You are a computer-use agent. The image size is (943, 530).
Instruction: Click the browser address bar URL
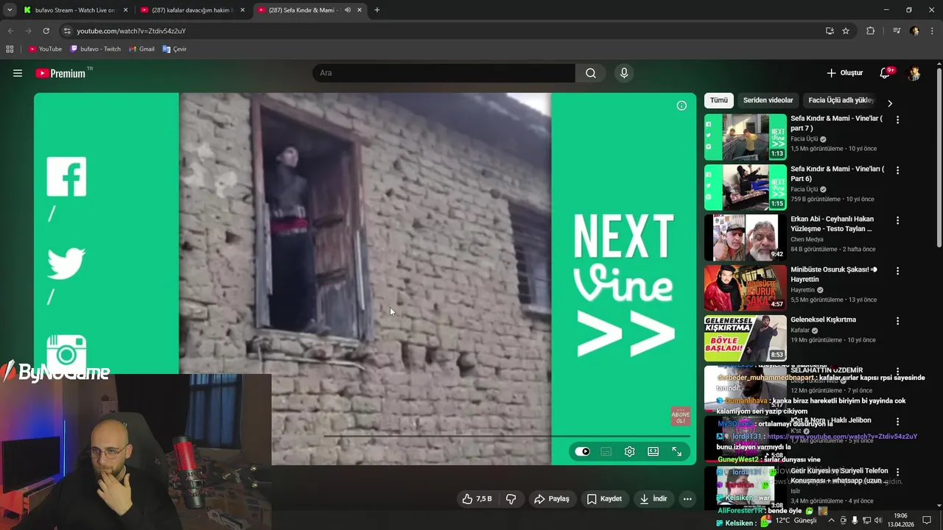131,31
